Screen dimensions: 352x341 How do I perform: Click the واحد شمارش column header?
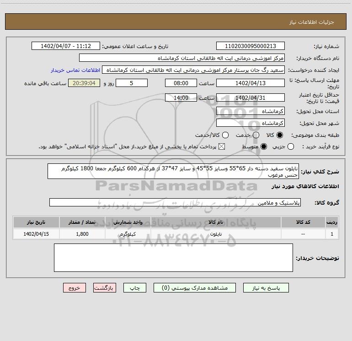coord(128,222)
